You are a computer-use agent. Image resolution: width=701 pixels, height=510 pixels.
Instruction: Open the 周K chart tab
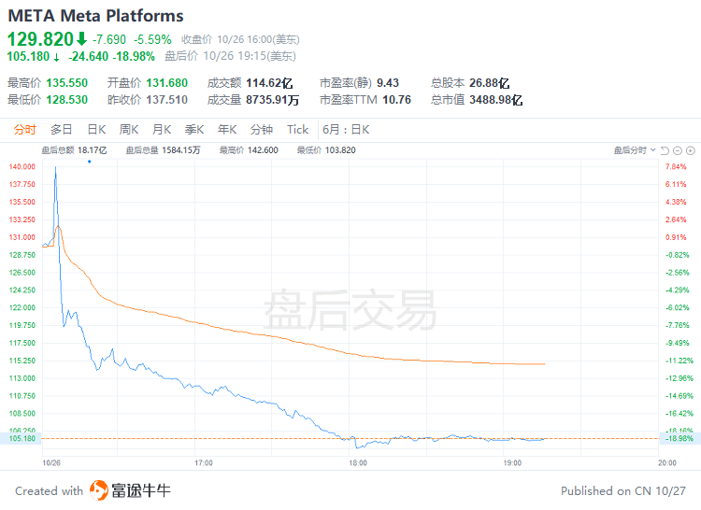(129, 130)
